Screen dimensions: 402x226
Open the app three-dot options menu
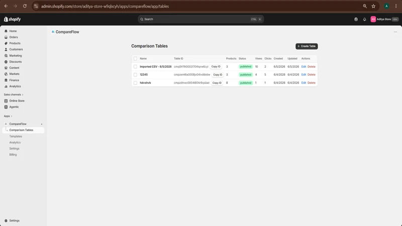pos(395,32)
